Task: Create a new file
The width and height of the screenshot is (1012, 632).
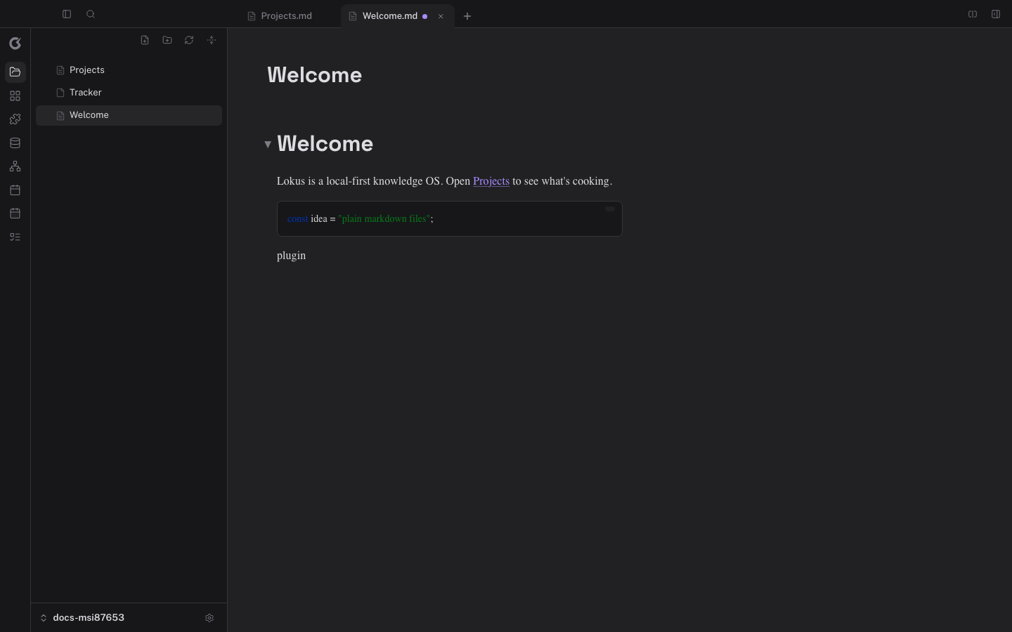Action: point(145,40)
